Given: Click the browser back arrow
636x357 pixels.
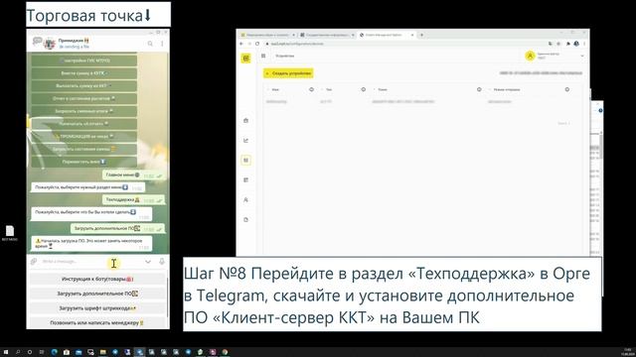Looking at the screenshot, I should [241, 44].
